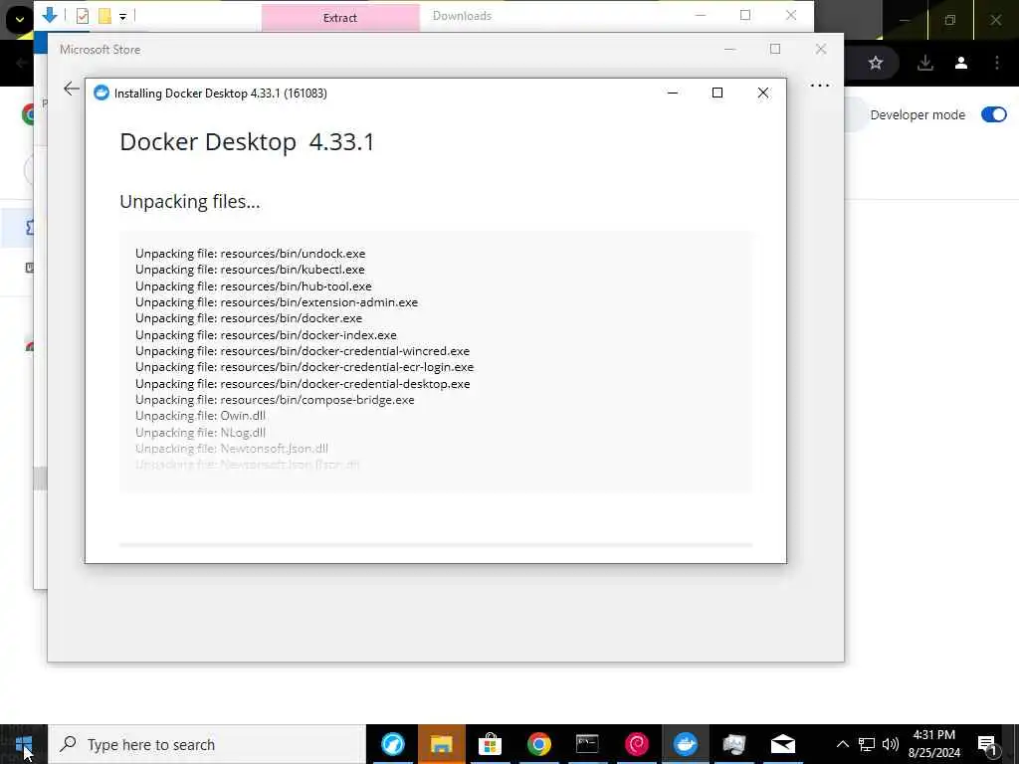Viewport: 1019px width, 764px height.
Task: Select the 'docker-index.exe' log line
Action: 266,334
